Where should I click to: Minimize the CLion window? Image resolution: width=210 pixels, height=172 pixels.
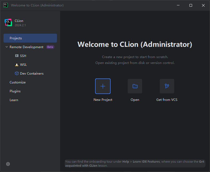(x=178, y=5)
